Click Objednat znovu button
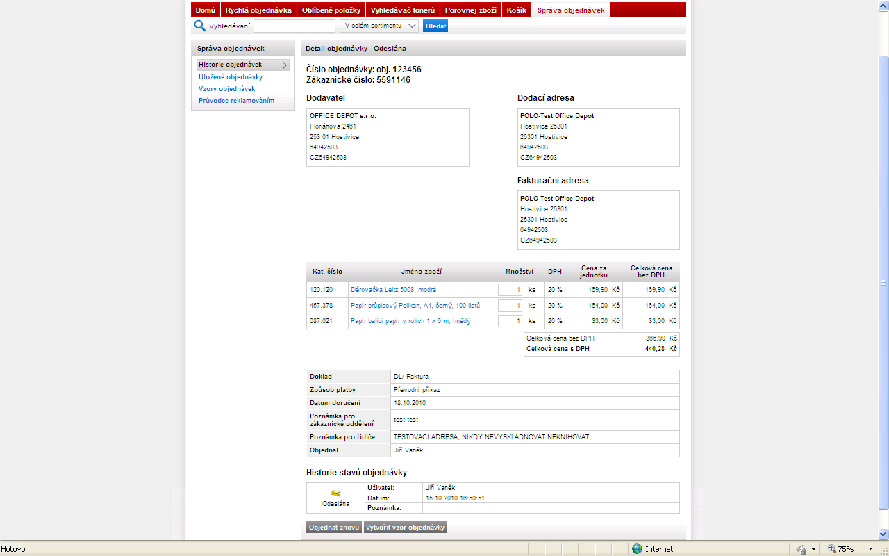Screen dimensions: 889x556 coord(334,528)
